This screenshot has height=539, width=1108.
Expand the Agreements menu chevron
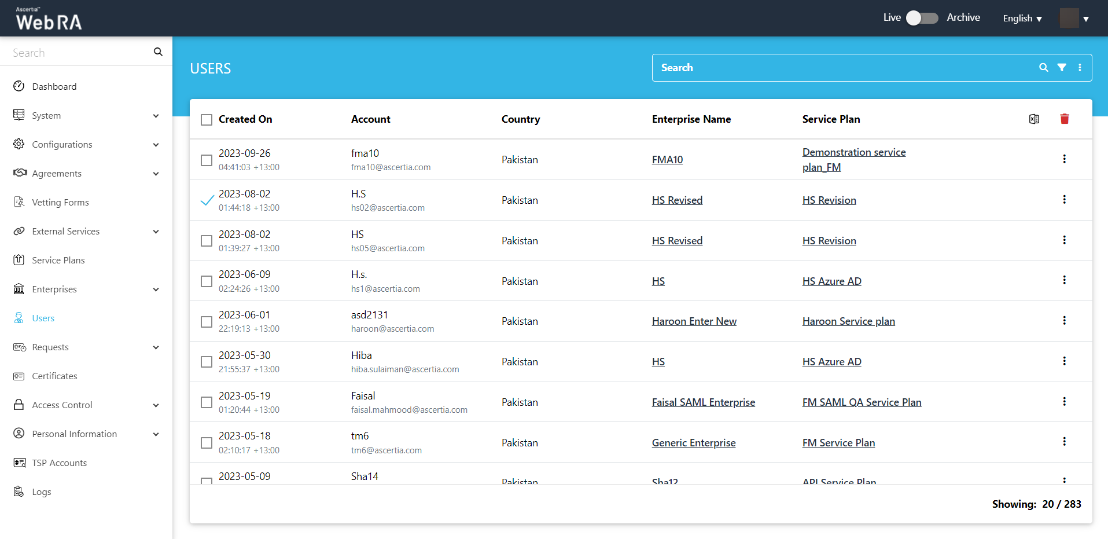pyautogui.click(x=156, y=174)
